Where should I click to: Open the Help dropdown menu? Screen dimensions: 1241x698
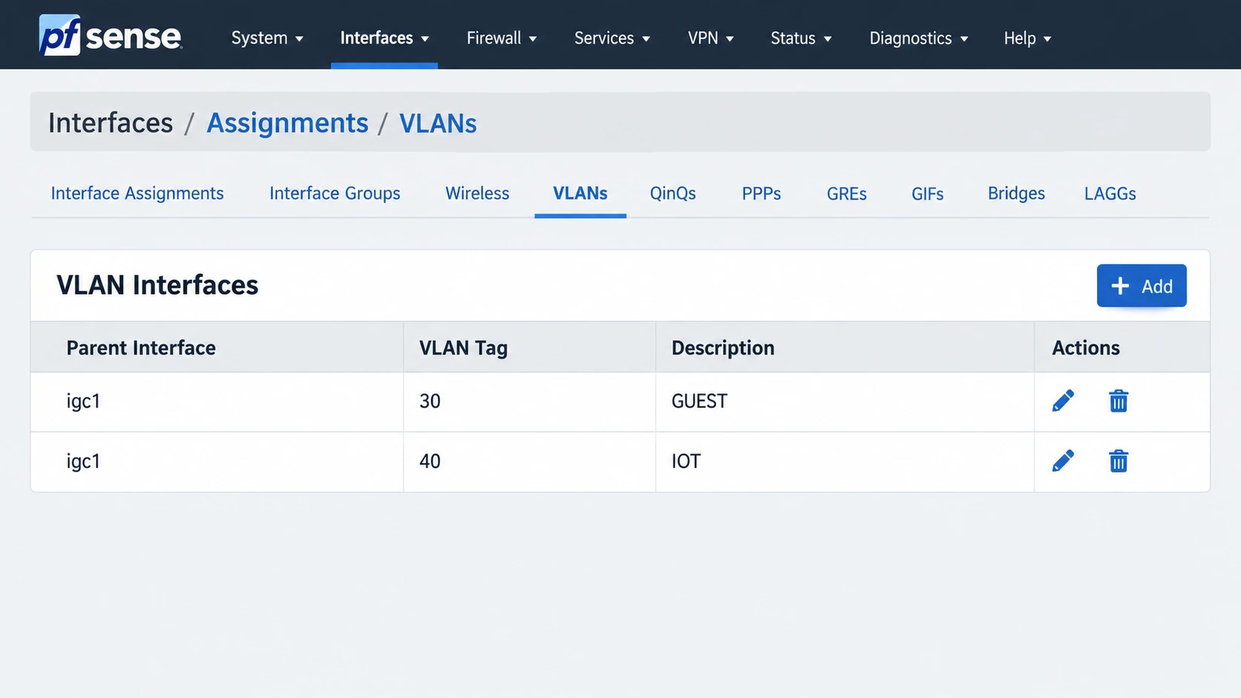[x=1028, y=38]
